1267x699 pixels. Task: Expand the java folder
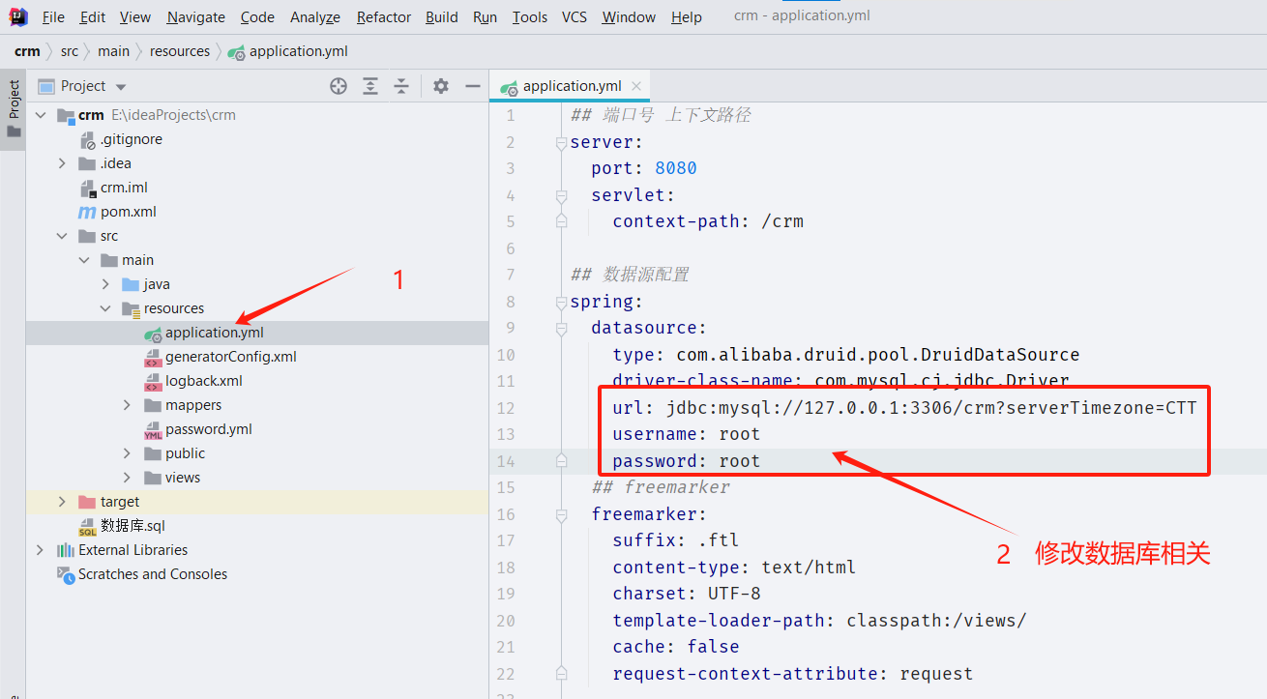105,284
